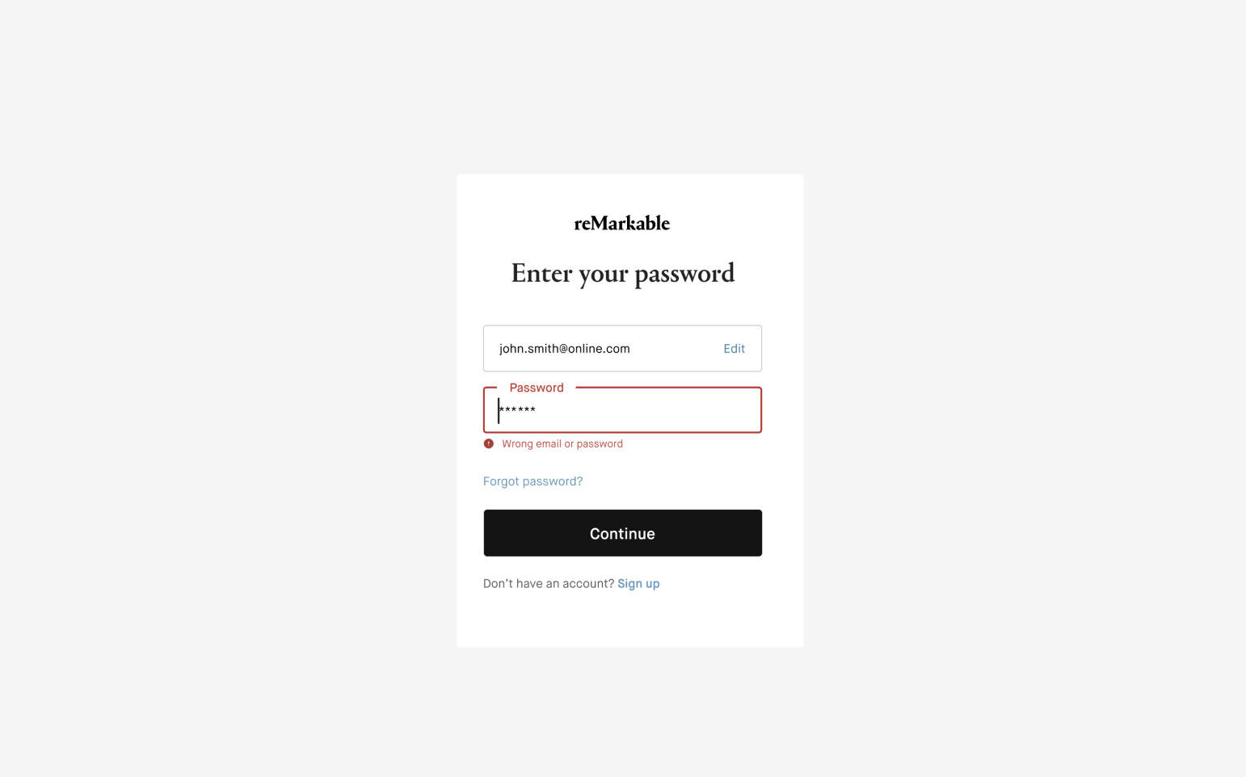The width and height of the screenshot is (1246, 777).
Task: Follow the Sign up link
Action: [638, 584]
